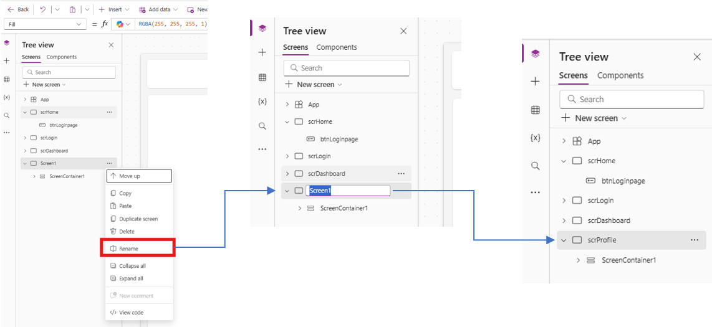Click the Search box in the rename-field Tree view
This screenshot has width=712, height=327.
(x=347, y=68)
